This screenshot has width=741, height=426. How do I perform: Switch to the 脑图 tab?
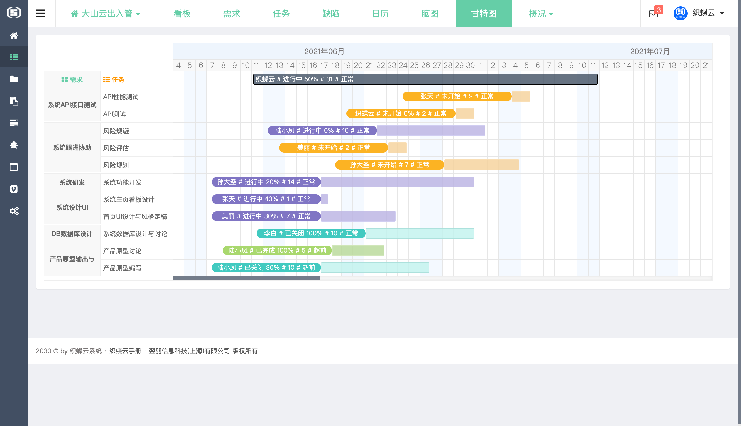pos(430,14)
